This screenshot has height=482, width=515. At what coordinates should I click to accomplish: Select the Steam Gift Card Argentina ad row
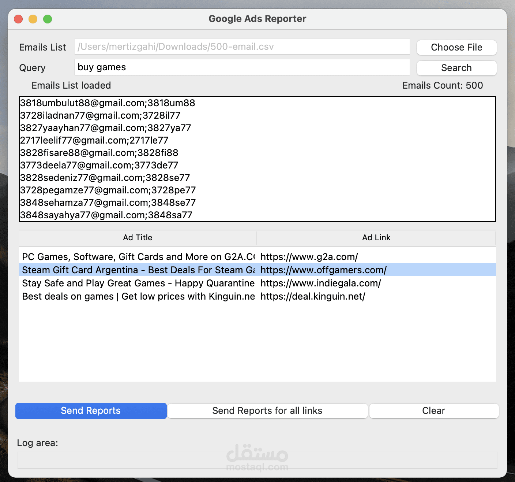pos(137,270)
